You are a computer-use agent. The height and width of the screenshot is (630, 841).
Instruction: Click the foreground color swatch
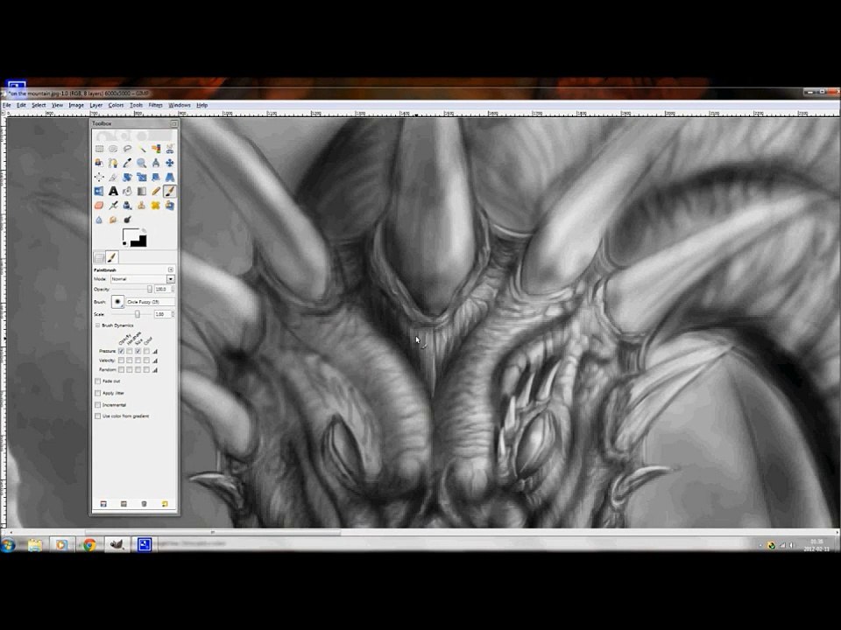click(x=131, y=235)
